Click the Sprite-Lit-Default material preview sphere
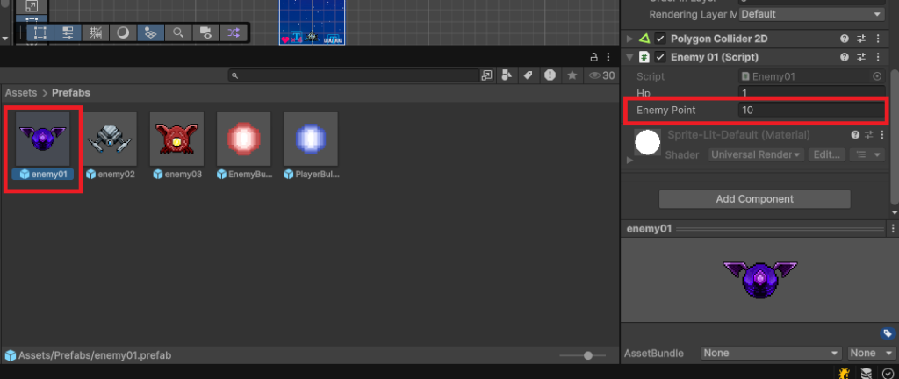 coord(647,142)
